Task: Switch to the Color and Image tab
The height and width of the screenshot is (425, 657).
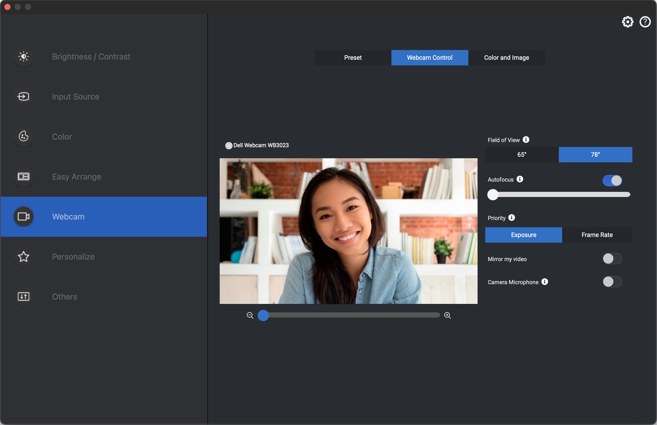Action: coord(506,57)
